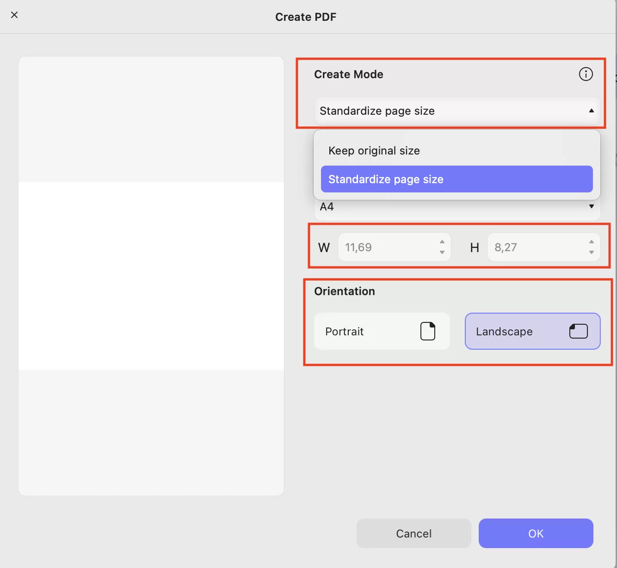
Task: Click the close X on Create PDF dialog
Action: click(x=14, y=15)
